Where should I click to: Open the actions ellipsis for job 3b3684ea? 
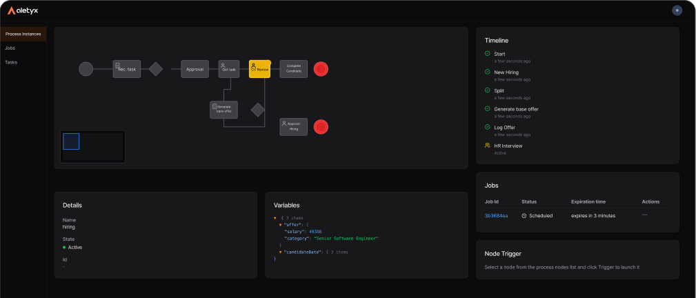tap(644, 215)
